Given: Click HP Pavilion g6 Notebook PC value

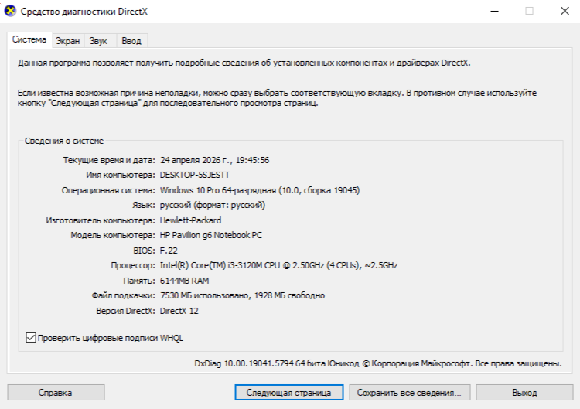Looking at the screenshot, I should coord(211,235).
